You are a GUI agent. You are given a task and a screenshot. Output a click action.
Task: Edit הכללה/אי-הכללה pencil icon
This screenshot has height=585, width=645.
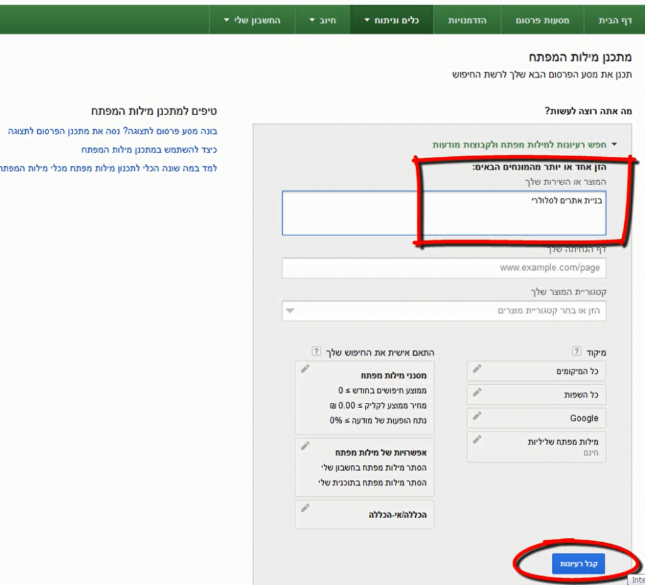click(305, 508)
